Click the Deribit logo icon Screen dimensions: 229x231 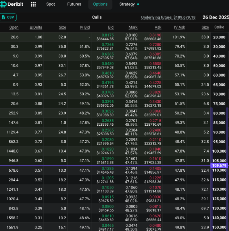click(x=3, y=4)
